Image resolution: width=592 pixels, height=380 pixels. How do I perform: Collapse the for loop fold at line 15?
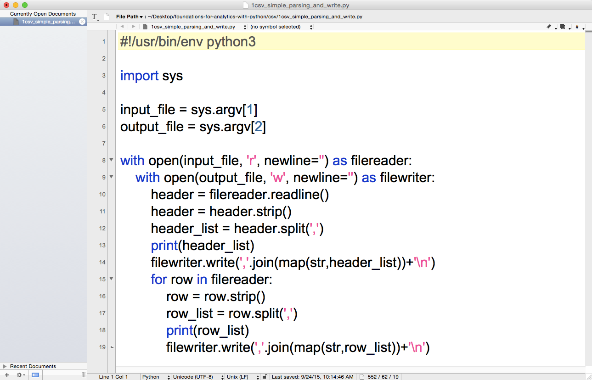point(111,279)
